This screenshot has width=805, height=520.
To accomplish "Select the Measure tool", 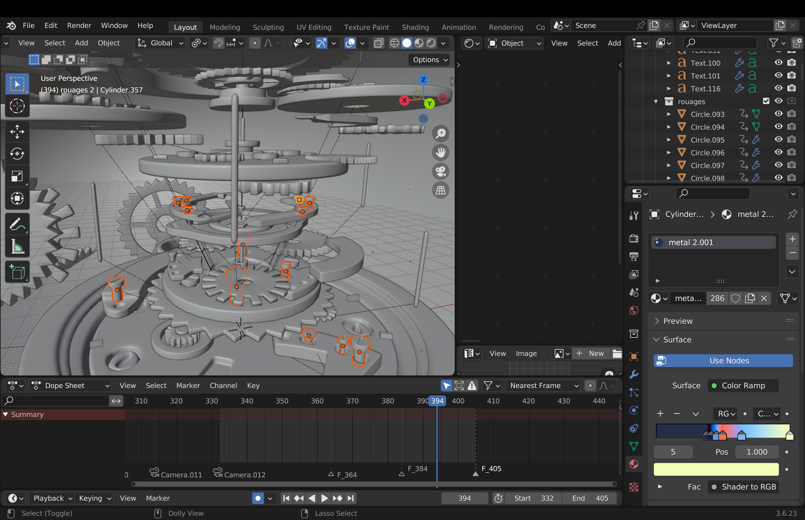I will pos(17,246).
